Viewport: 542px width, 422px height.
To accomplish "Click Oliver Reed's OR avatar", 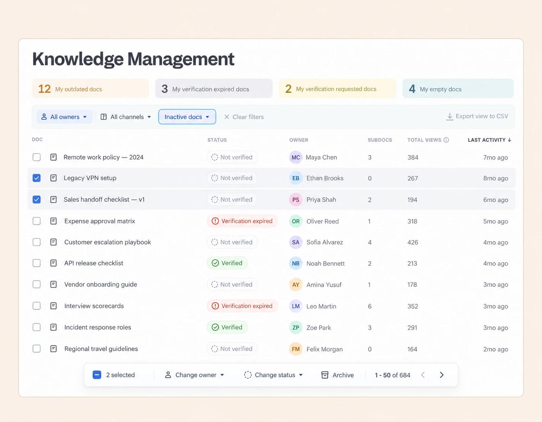I will point(296,221).
